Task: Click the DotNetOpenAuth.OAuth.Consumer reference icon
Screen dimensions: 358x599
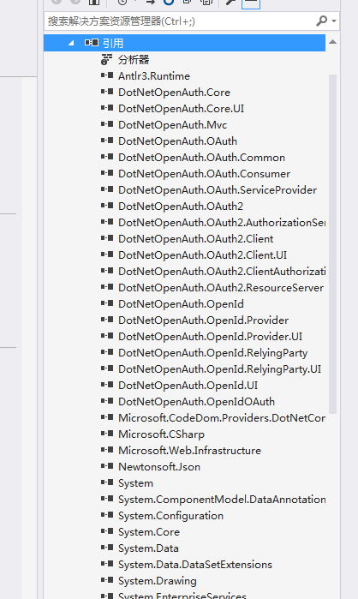Action: [107, 173]
